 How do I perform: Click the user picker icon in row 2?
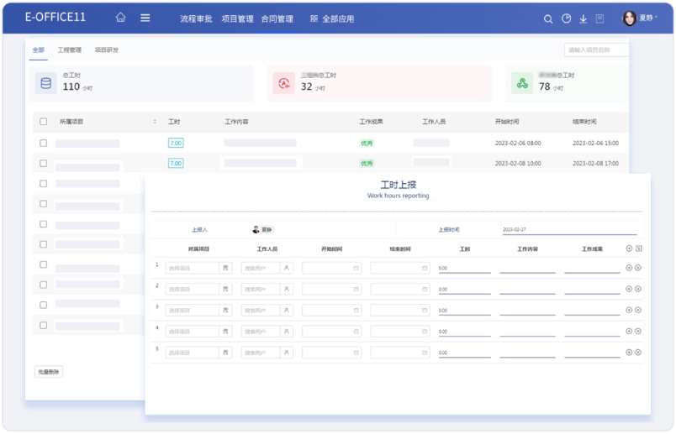click(x=287, y=289)
